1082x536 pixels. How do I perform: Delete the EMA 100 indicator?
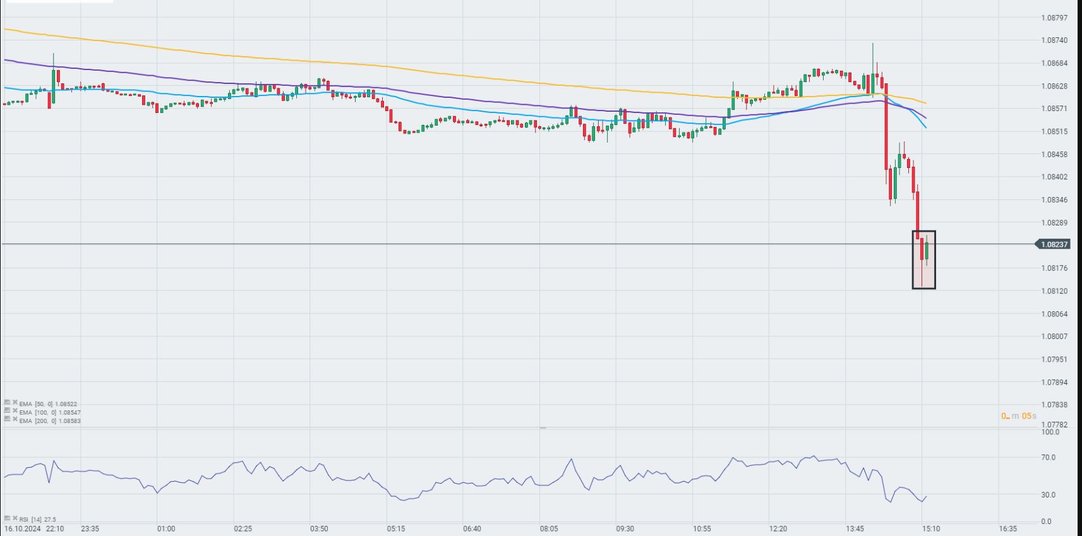pos(15,410)
